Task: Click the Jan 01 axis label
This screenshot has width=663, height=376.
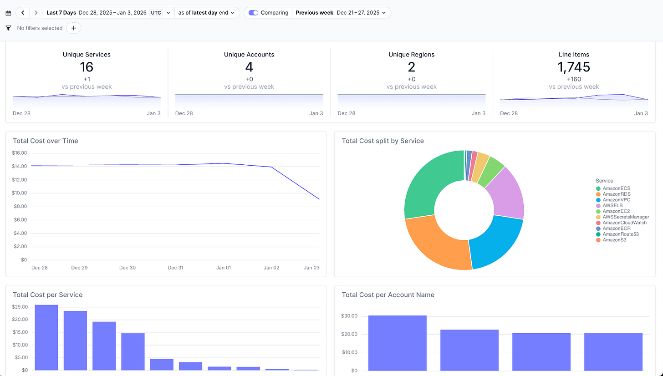Action: coord(224,268)
